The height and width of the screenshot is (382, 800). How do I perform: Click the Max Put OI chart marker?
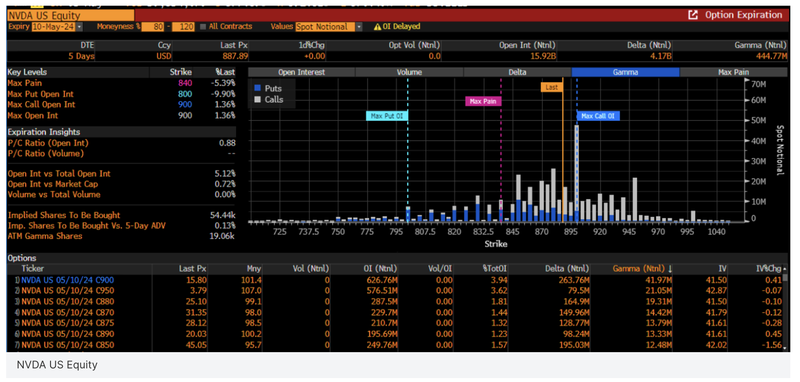click(x=387, y=116)
